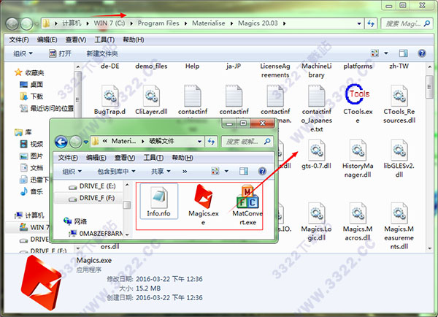Screen dimensions: 438x317
Task: Click 打开 button in toolbar
Action: pyautogui.click(x=60, y=53)
